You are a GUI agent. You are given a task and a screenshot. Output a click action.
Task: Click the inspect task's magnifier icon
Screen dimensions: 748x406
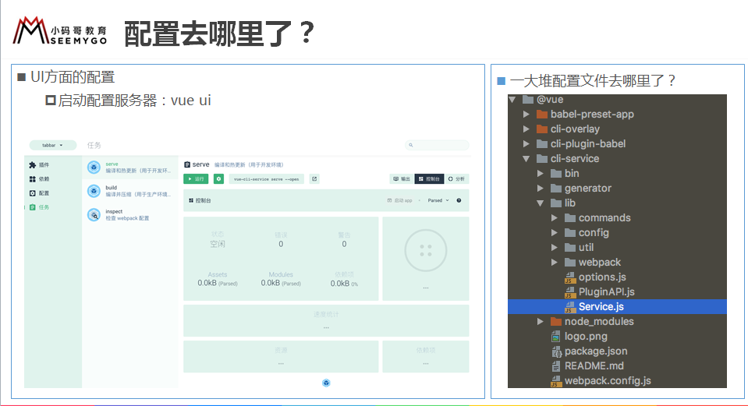(x=94, y=215)
